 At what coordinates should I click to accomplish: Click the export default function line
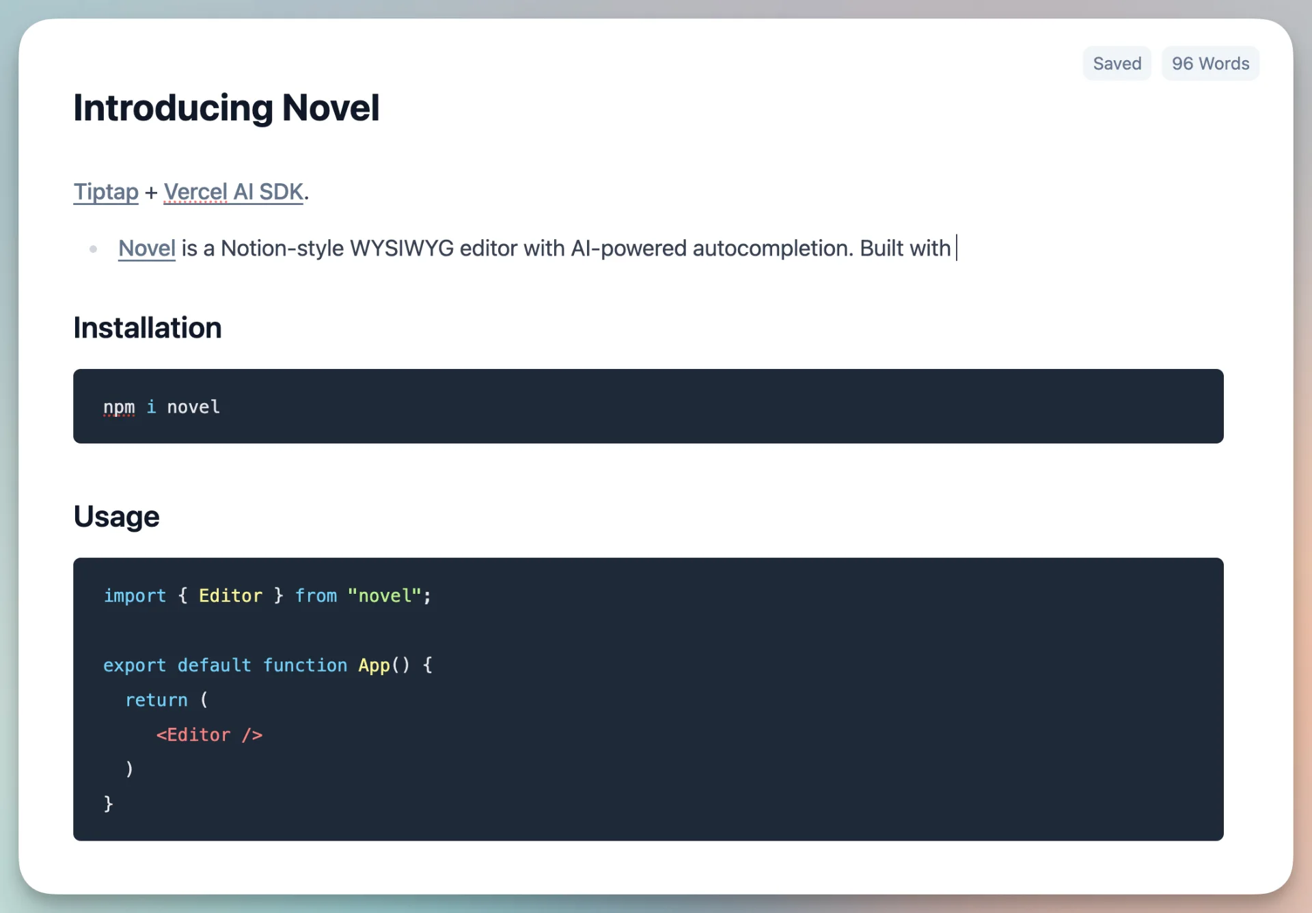point(268,666)
